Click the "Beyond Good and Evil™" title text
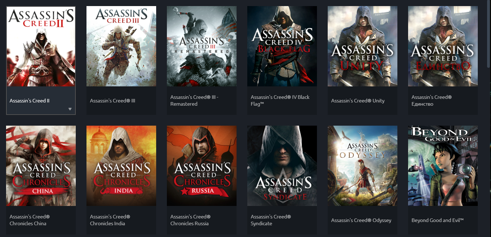 pos(437,220)
